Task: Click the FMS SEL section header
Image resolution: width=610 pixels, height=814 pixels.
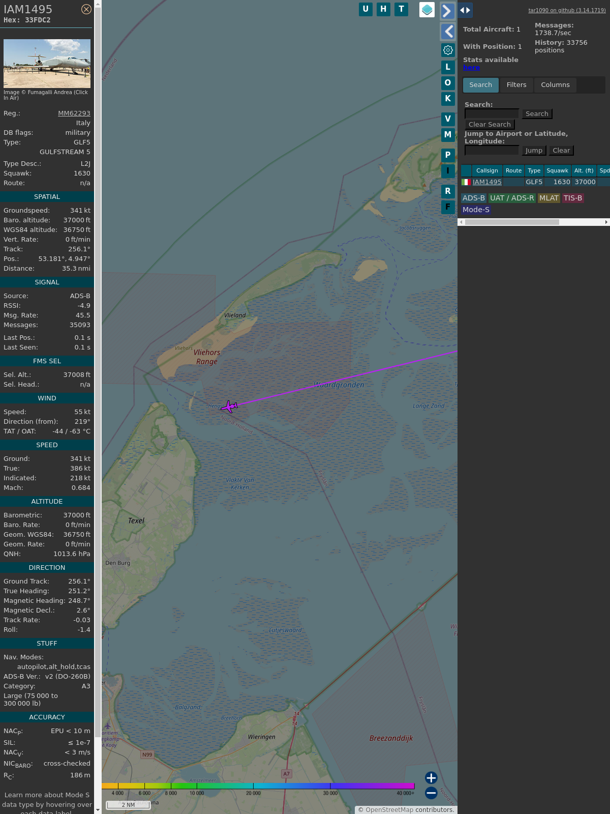Action: point(47,361)
